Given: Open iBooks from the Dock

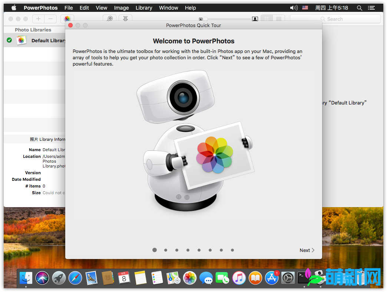Looking at the screenshot, I should 255,278.
